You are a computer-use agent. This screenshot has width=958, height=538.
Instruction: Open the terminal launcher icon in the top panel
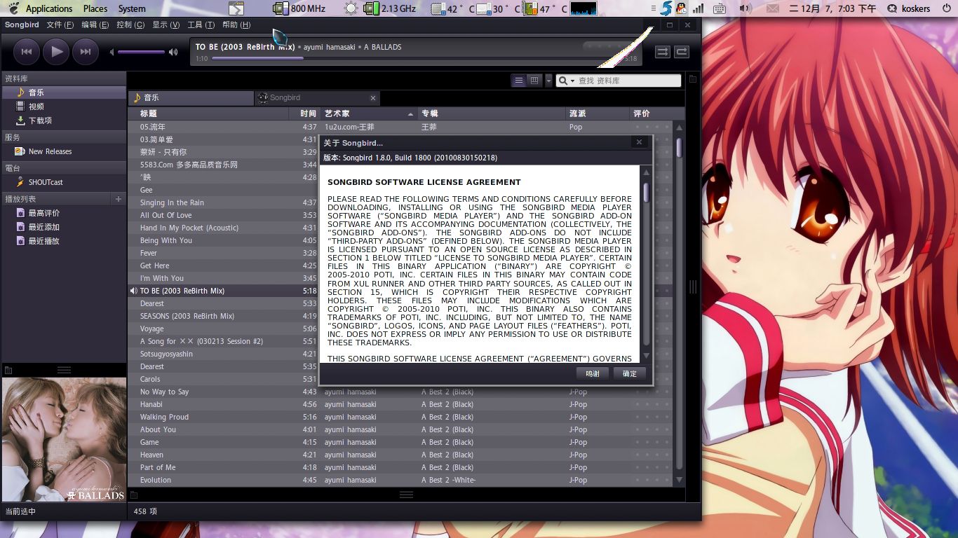coord(236,8)
